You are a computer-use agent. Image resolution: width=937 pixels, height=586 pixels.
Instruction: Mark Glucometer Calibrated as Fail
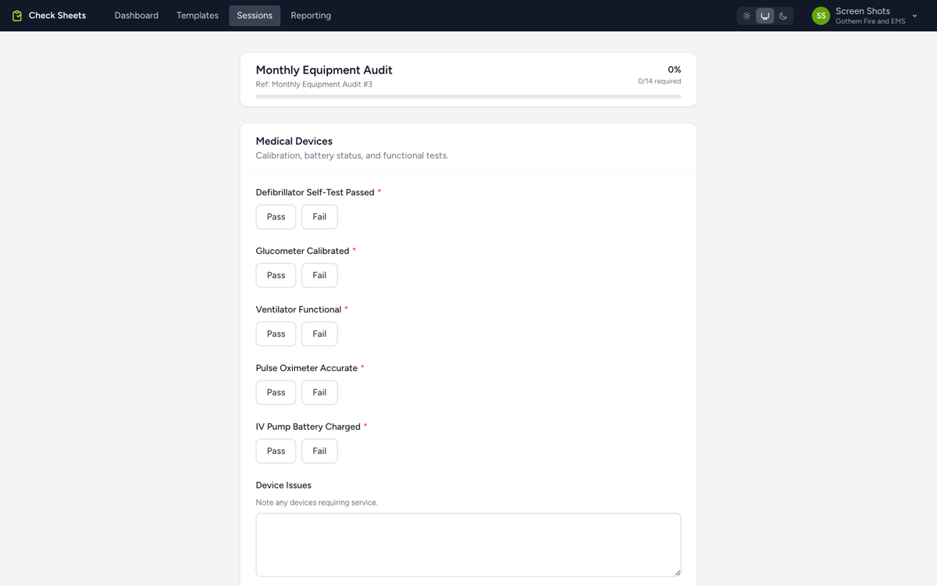click(x=319, y=275)
